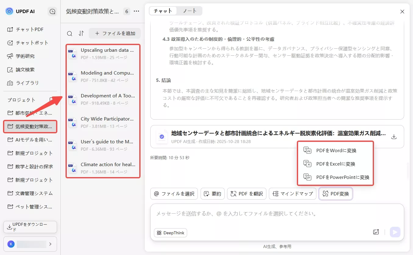Switch to the ノート tab

point(190,10)
